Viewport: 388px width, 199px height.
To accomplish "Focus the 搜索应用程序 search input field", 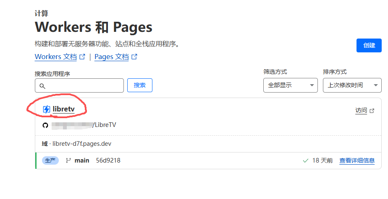I will [84, 85].
